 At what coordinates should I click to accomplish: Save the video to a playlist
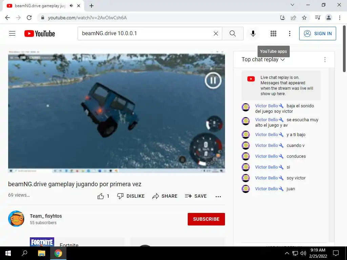196,196
